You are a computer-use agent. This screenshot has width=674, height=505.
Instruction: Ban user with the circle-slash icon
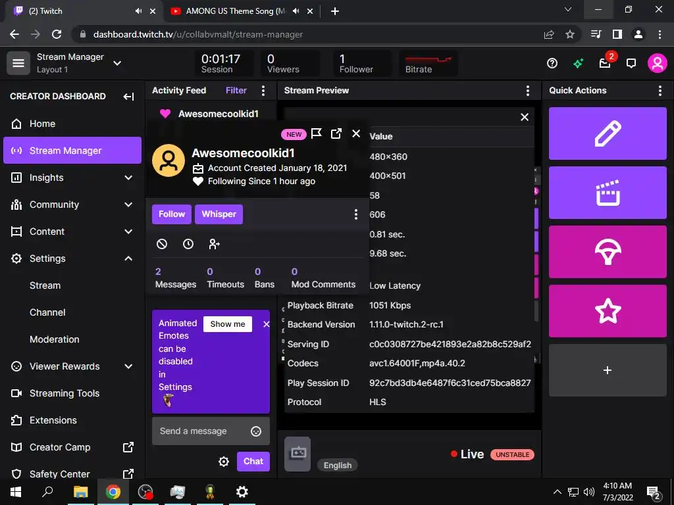tap(162, 244)
